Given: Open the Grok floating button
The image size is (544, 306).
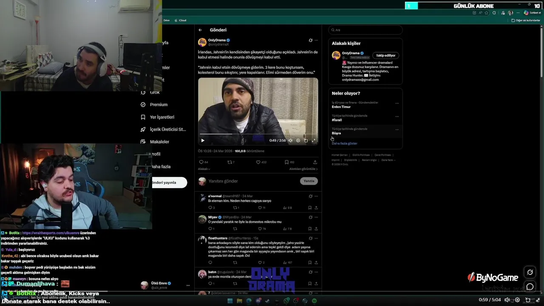Looking at the screenshot, I should click(x=530, y=272).
